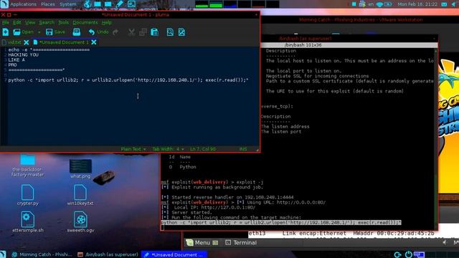The height and width of the screenshot is (258, 459).
Task: Click the battery indicator tray icon
Action: 388,4
